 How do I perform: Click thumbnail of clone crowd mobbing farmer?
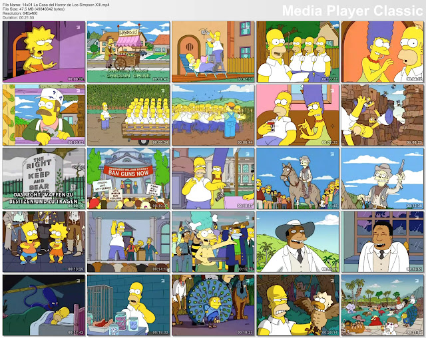point(213,115)
